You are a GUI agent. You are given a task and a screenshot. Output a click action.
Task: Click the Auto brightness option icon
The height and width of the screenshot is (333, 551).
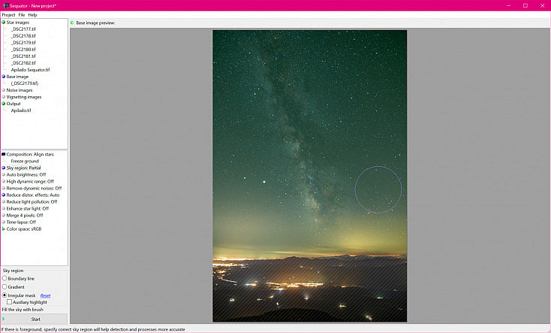(4, 174)
